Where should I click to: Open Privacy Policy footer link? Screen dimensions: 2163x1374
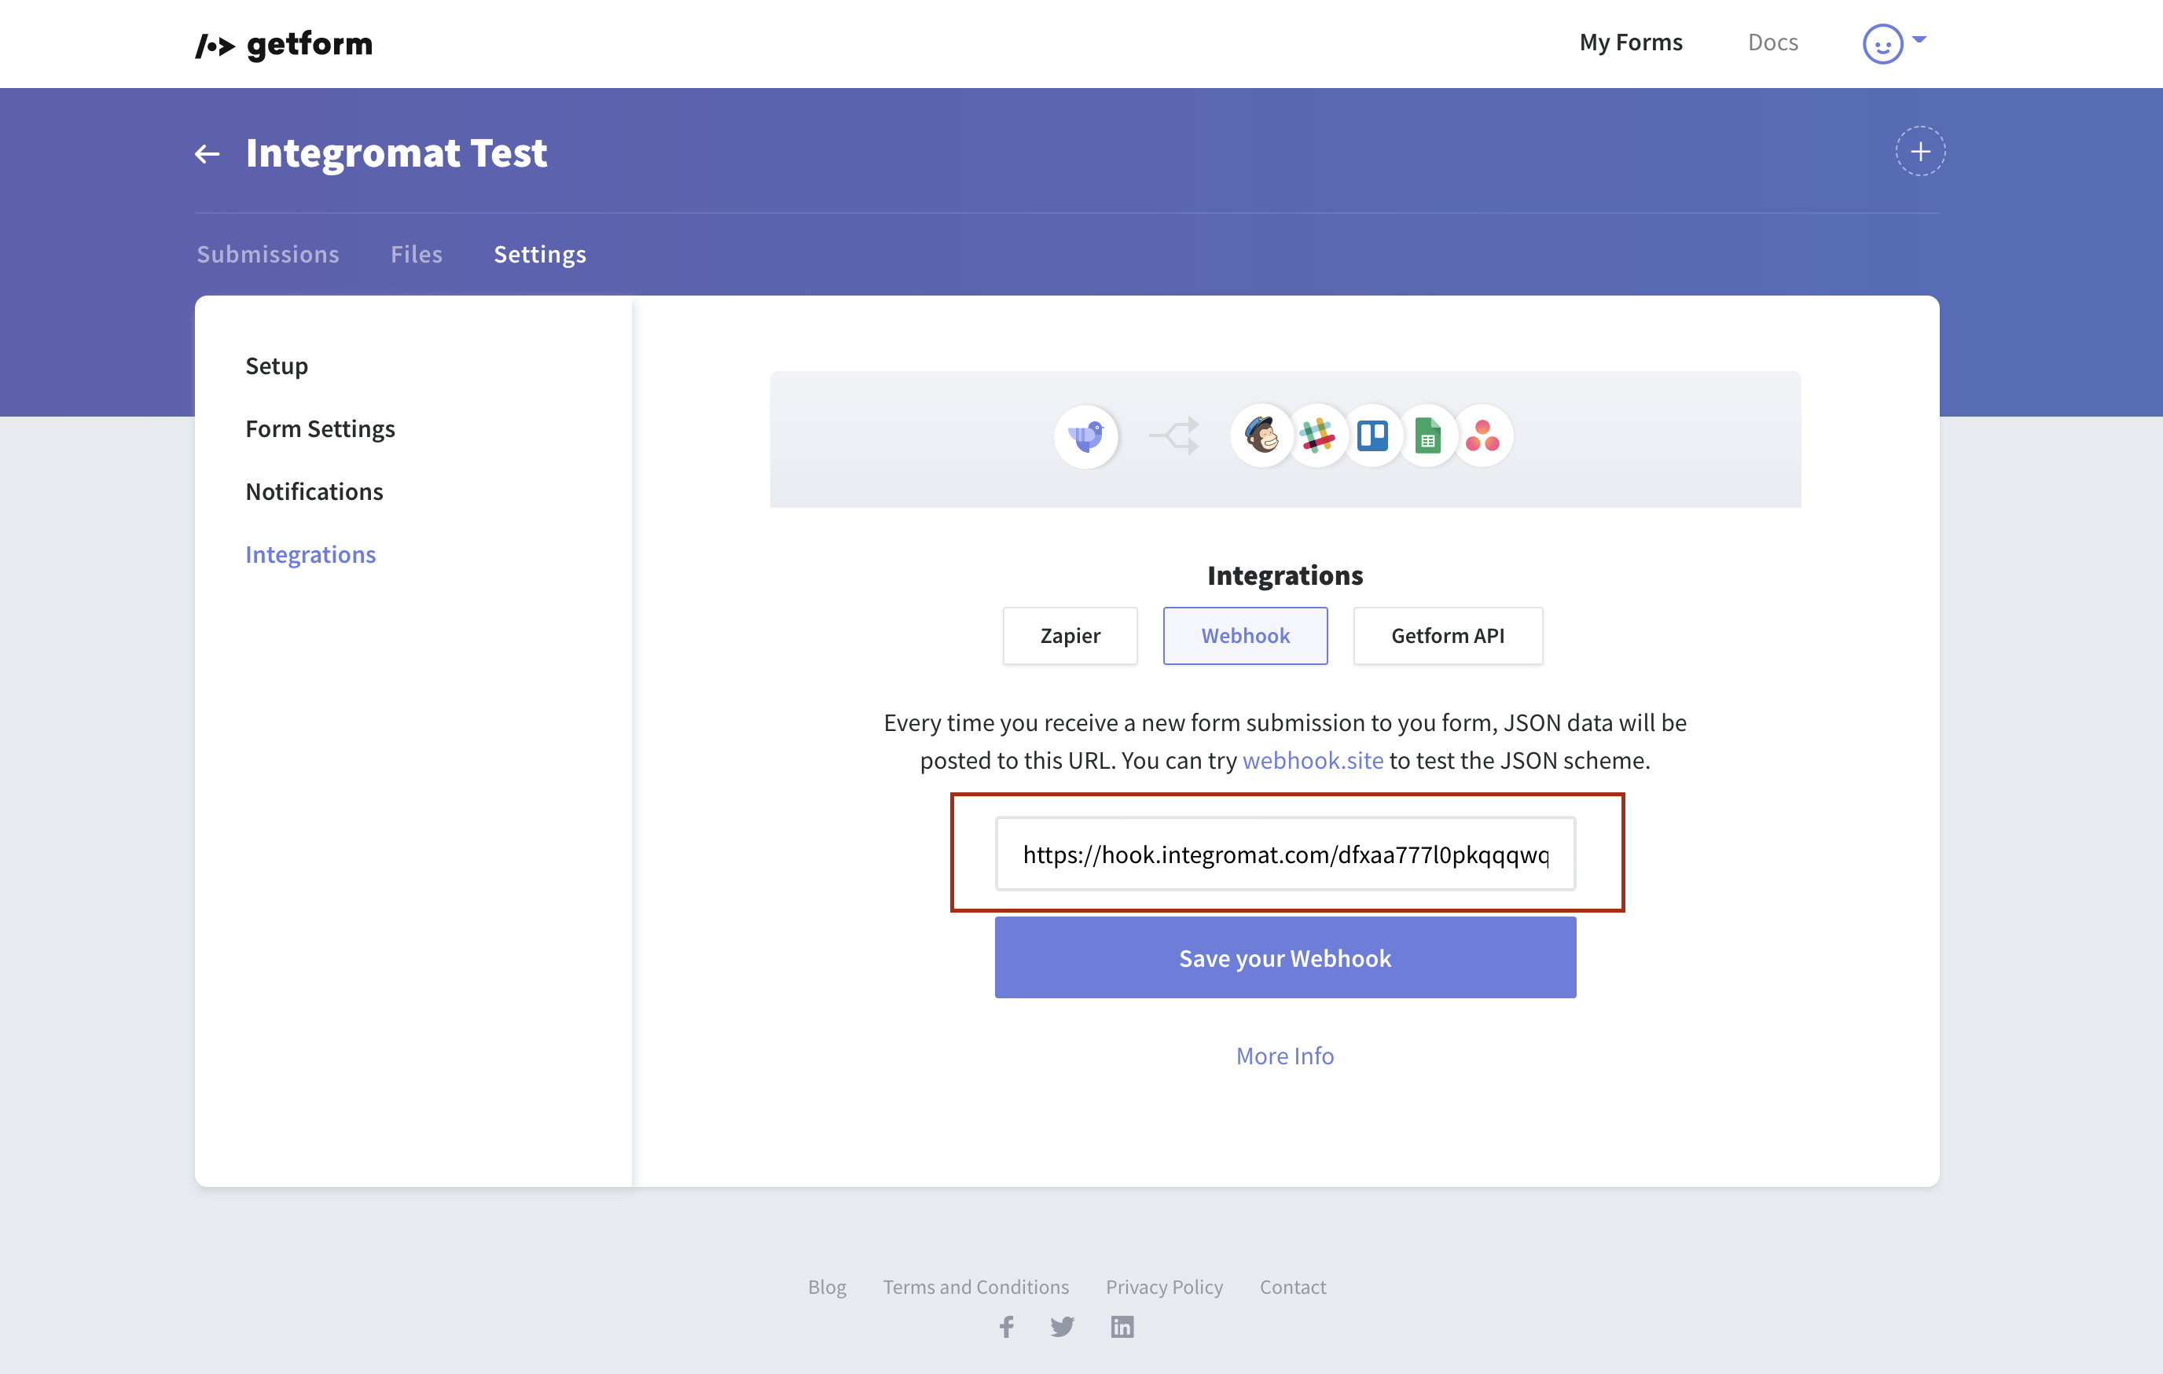point(1164,1287)
